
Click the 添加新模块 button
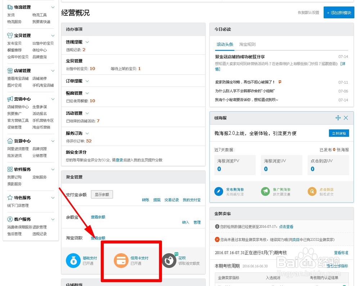338,12
